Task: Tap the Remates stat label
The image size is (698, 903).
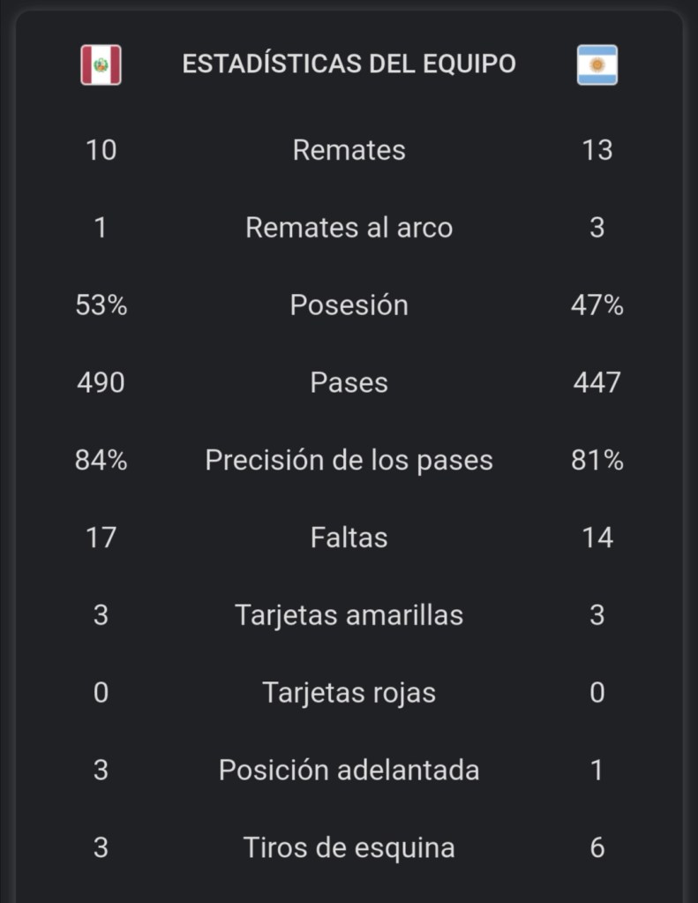Action: 349,150
